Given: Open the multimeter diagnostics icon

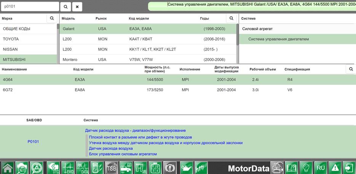Looking at the screenshot, I should pos(97,168).
